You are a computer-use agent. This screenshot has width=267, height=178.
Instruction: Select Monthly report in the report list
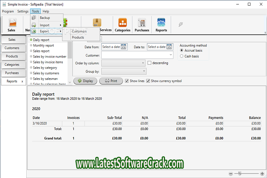(43, 45)
